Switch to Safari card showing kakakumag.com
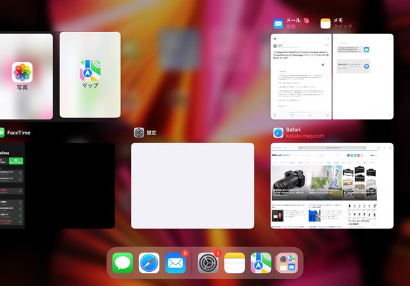 332,185
